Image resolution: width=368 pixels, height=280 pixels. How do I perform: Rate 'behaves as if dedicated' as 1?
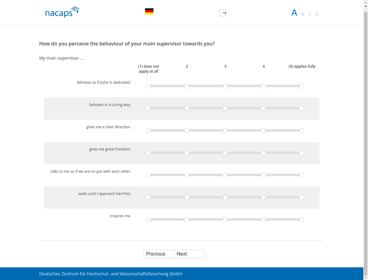click(x=148, y=86)
